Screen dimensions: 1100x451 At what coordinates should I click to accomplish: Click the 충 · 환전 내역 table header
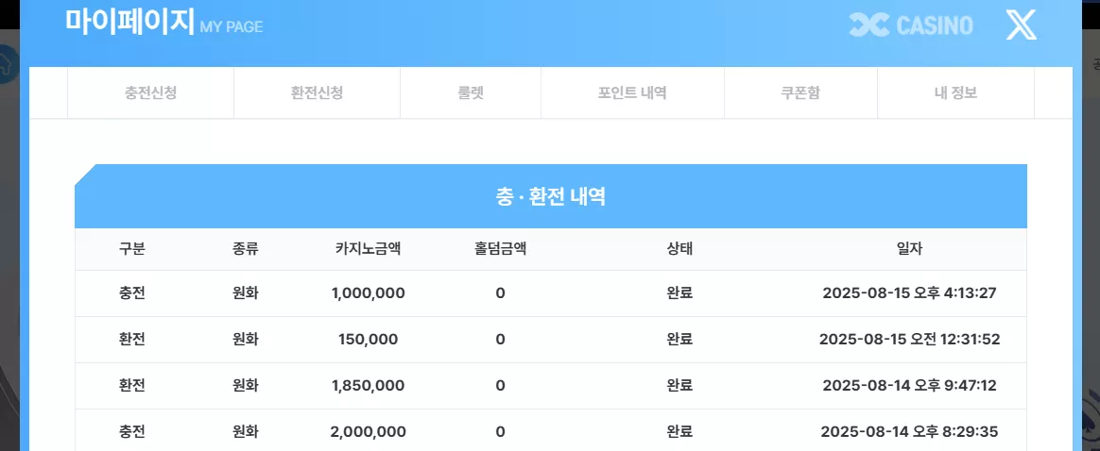[x=551, y=197]
